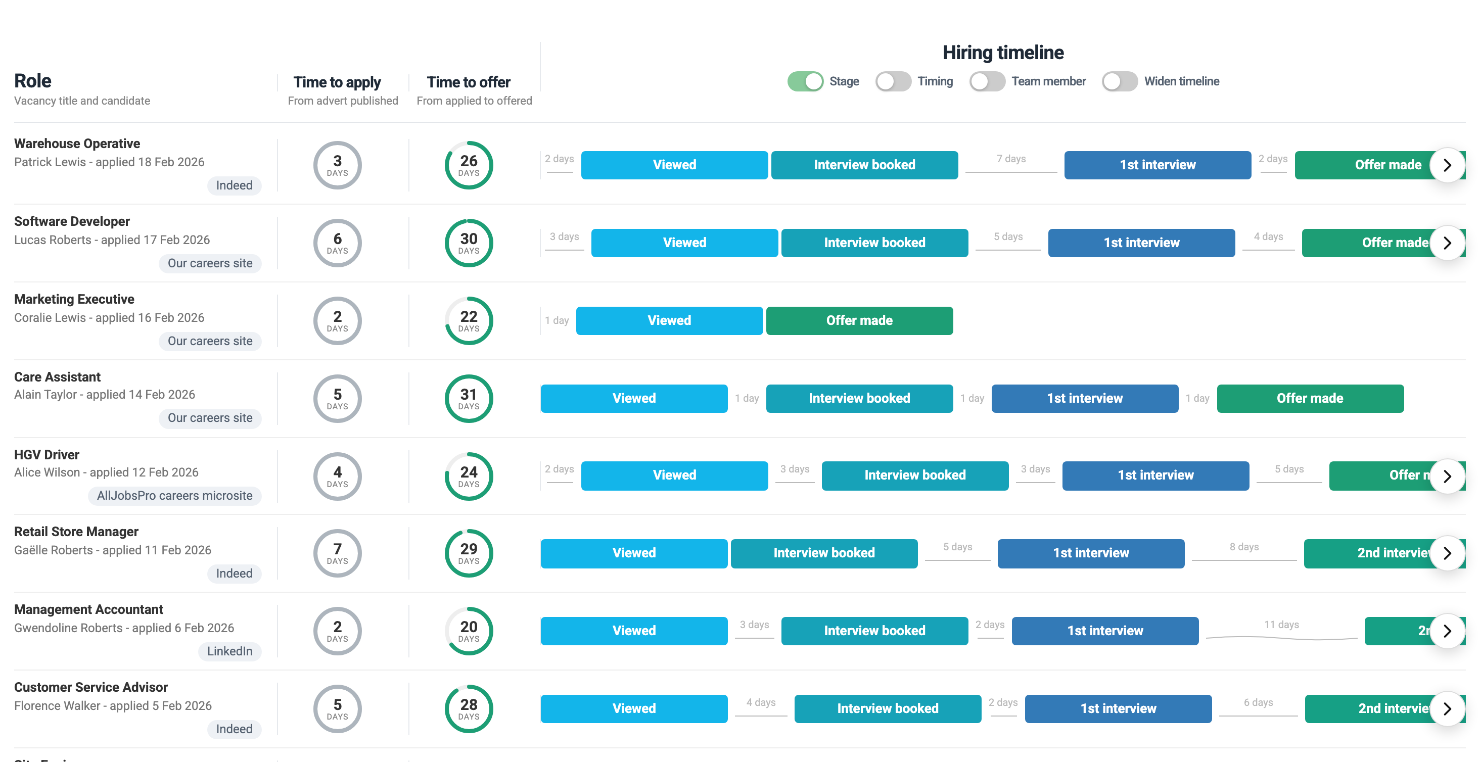Click Retail Store Manager 29 days circle
Screen dimensions: 1480x762
[468, 553]
